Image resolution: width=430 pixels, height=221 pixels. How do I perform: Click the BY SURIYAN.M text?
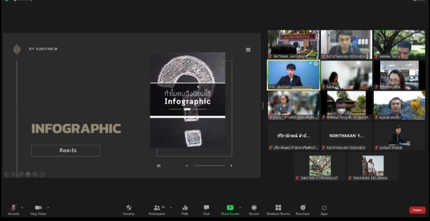pyautogui.click(x=43, y=49)
